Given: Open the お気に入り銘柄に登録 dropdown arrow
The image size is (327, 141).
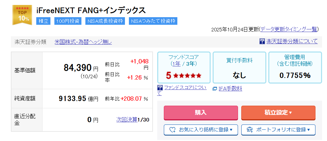Looking at the screenshot, I should 231,130.
